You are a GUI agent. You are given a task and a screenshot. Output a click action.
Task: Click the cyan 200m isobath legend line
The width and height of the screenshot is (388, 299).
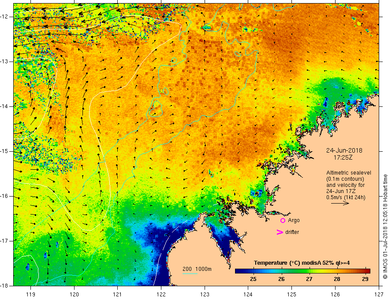[x=190, y=273]
